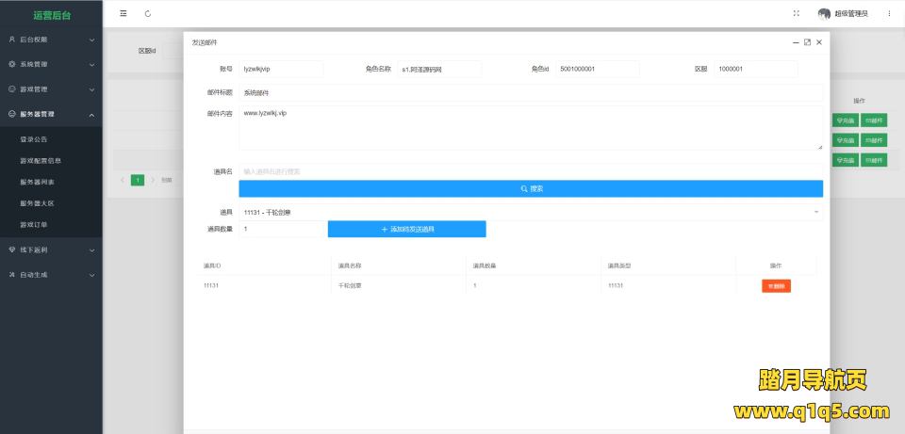The width and height of the screenshot is (905, 434).
Task: Collapse the sidebar with the hamburger icon
Action: pyautogui.click(x=123, y=13)
